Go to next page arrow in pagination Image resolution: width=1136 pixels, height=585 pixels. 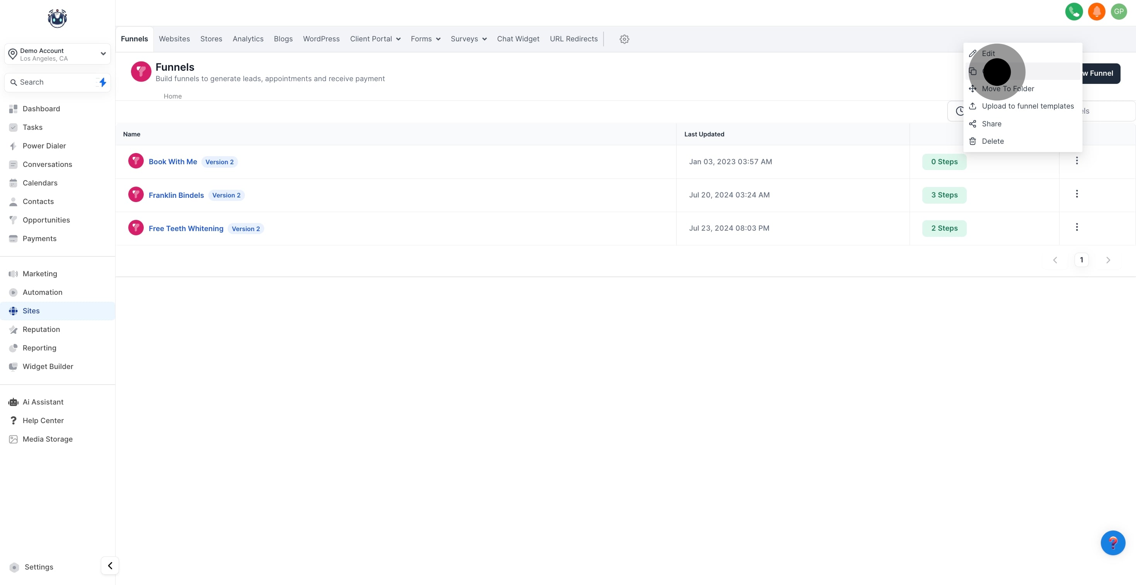pyautogui.click(x=1108, y=260)
